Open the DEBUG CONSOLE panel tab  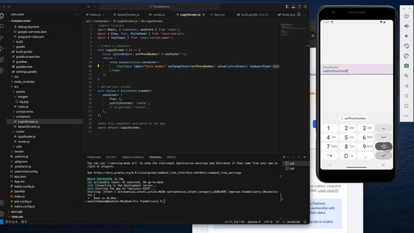(x=133, y=157)
